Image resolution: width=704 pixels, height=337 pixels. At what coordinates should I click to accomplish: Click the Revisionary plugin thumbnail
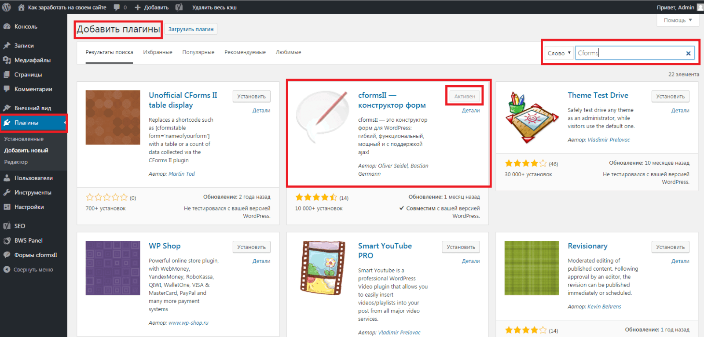(532, 268)
